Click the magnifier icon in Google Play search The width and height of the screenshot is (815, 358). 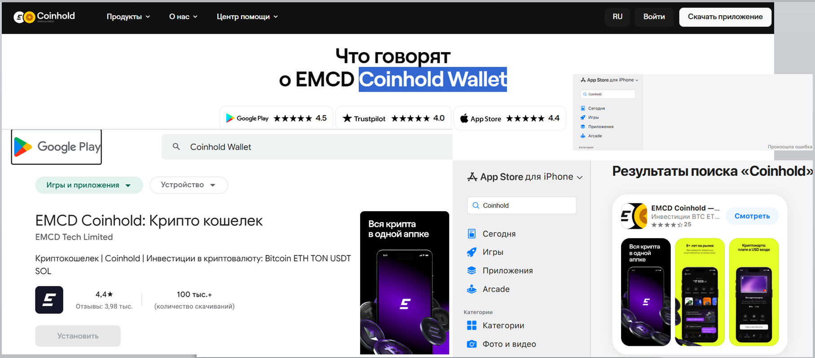(176, 147)
